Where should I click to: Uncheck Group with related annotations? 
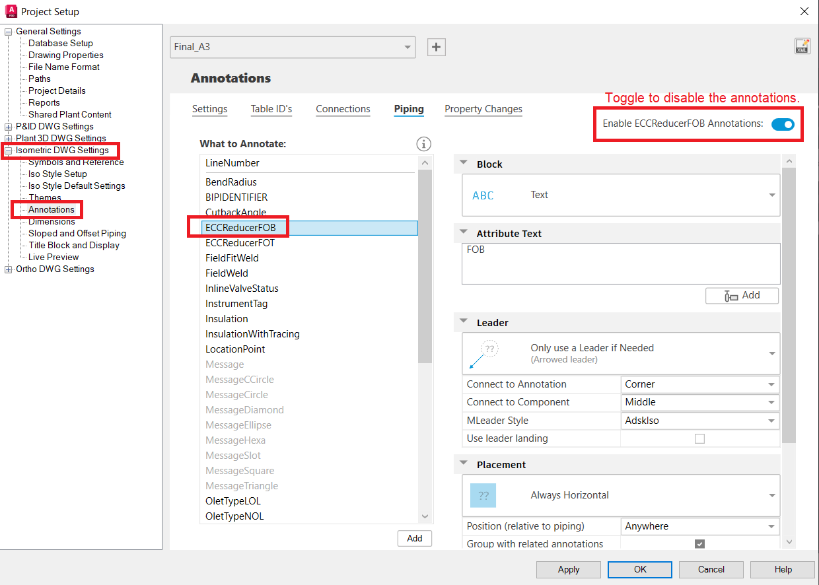coord(699,543)
